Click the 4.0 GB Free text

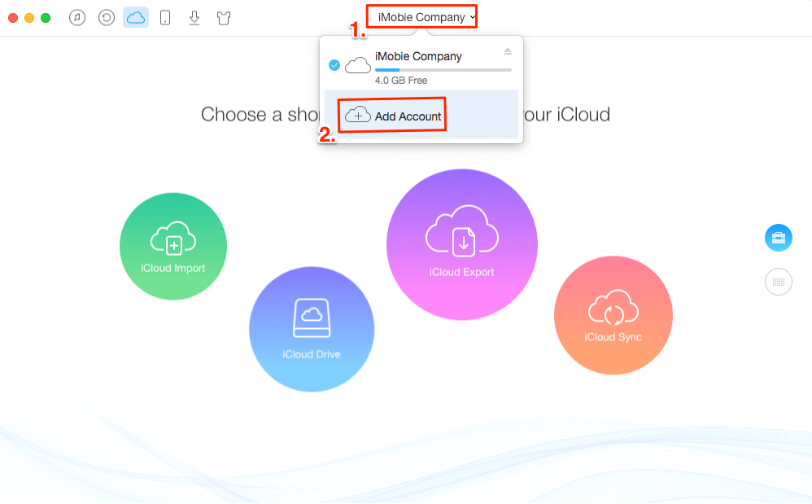pyautogui.click(x=401, y=81)
